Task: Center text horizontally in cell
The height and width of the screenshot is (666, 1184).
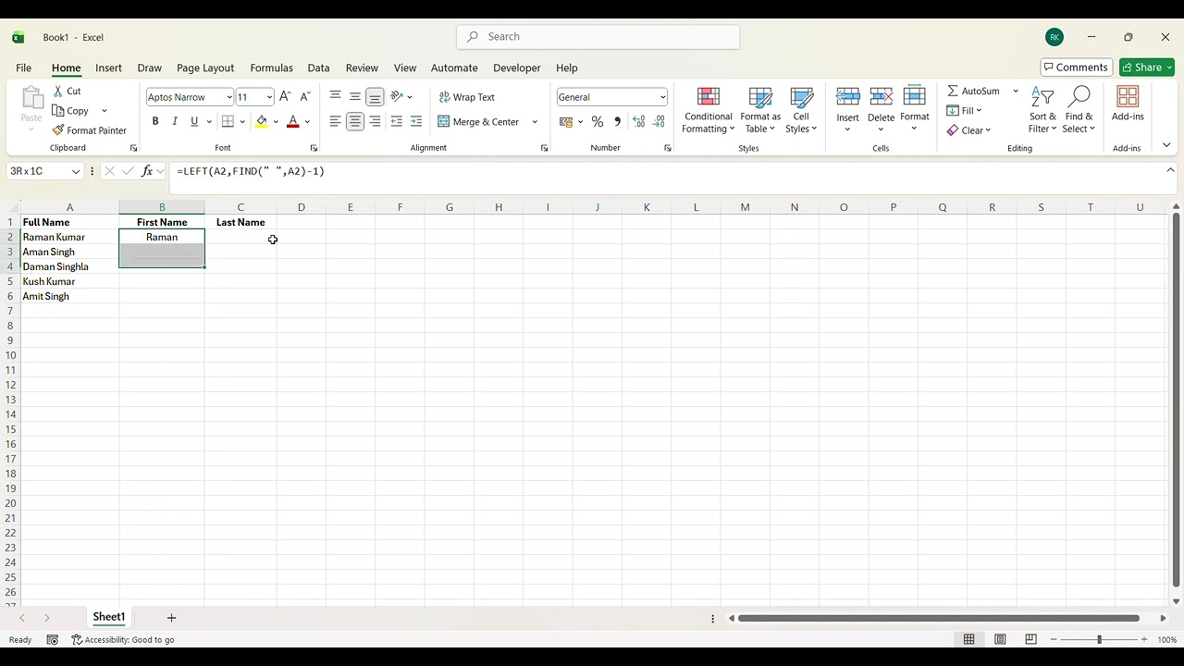Action: (x=355, y=121)
